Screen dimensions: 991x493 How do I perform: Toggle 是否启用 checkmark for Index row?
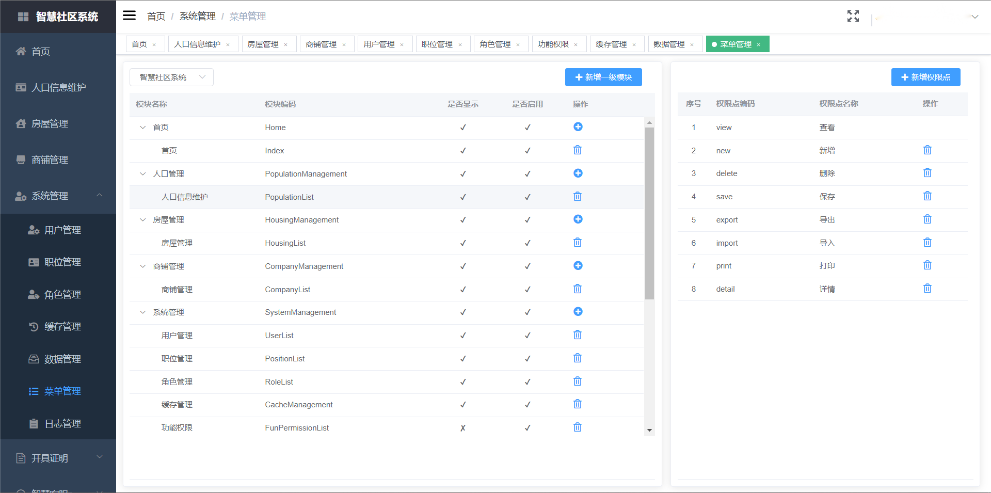(x=528, y=151)
